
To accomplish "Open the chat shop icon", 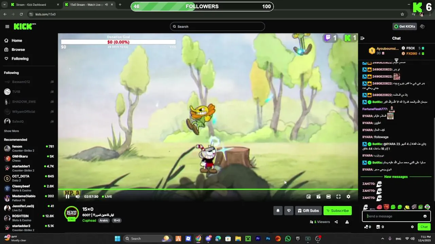I will (x=378, y=227).
